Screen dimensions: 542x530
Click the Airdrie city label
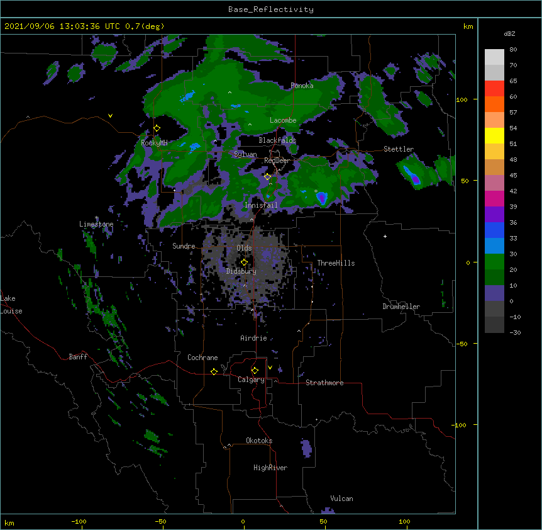tap(253, 338)
